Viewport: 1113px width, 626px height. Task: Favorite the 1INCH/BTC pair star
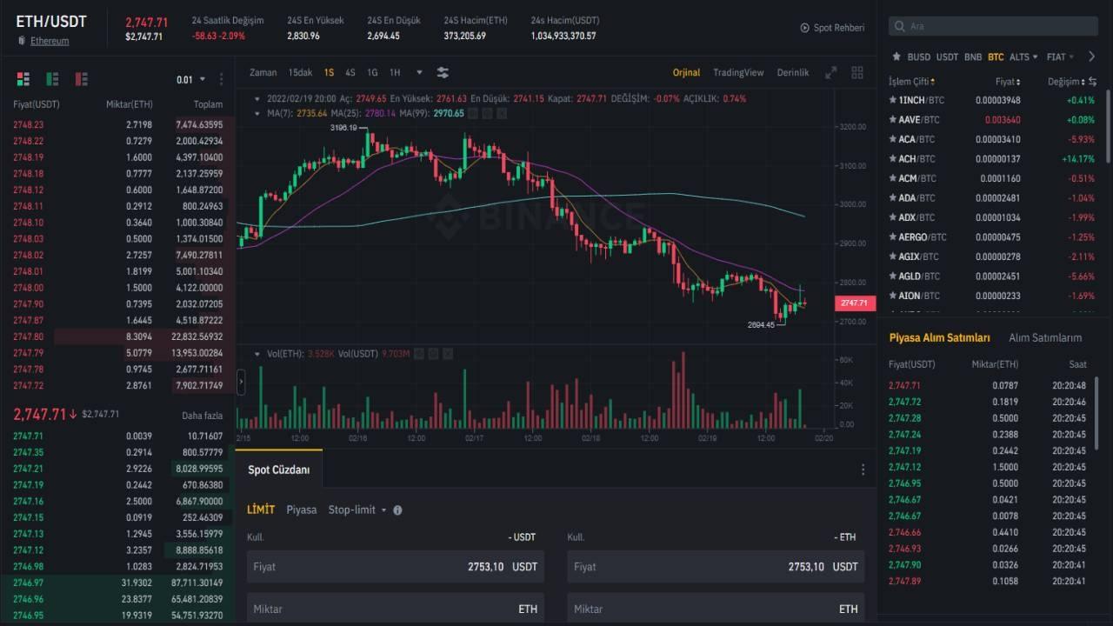point(893,100)
